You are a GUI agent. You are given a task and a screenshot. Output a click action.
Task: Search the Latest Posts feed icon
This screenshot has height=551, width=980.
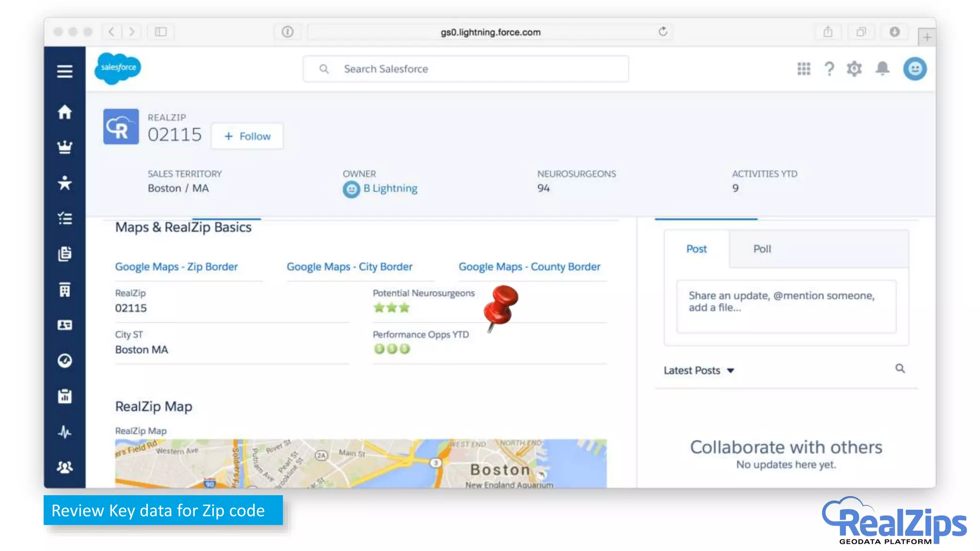(x=900, y=368)
